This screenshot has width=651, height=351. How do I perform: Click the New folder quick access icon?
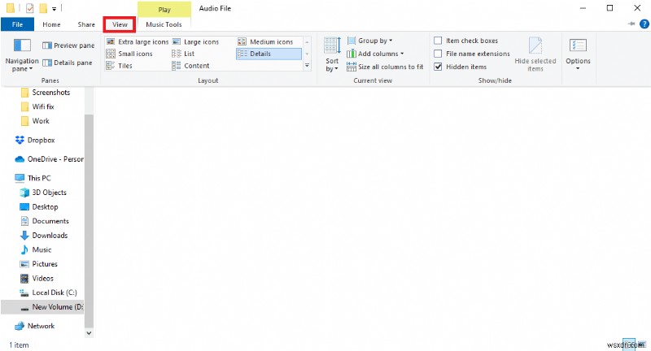click(43, 8)
